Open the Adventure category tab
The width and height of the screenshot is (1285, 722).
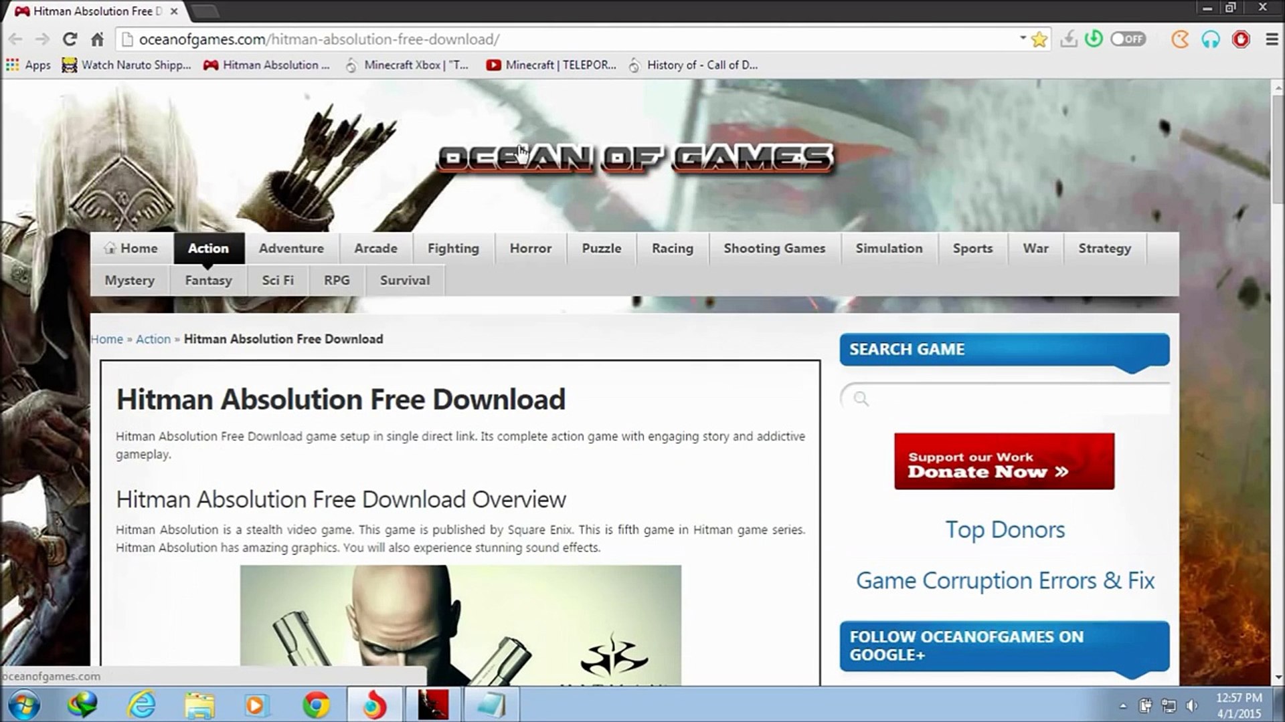pos(291,248)
